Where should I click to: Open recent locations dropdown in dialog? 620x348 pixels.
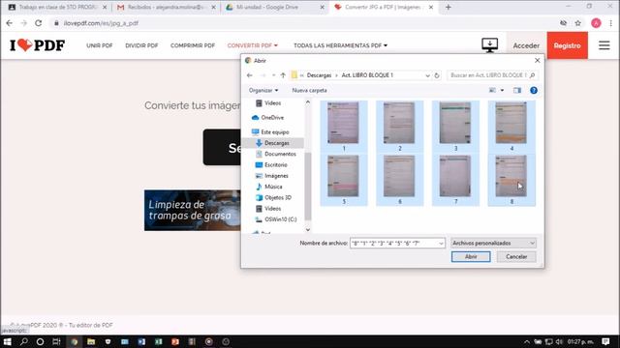click(273, 75)
